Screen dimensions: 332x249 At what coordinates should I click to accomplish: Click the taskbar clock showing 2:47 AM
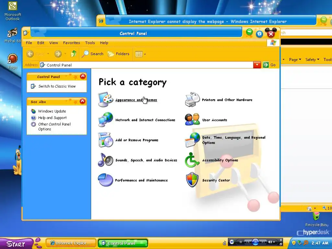pyautogui.click(x=320, y=243)
